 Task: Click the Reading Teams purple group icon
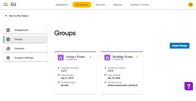107,57
